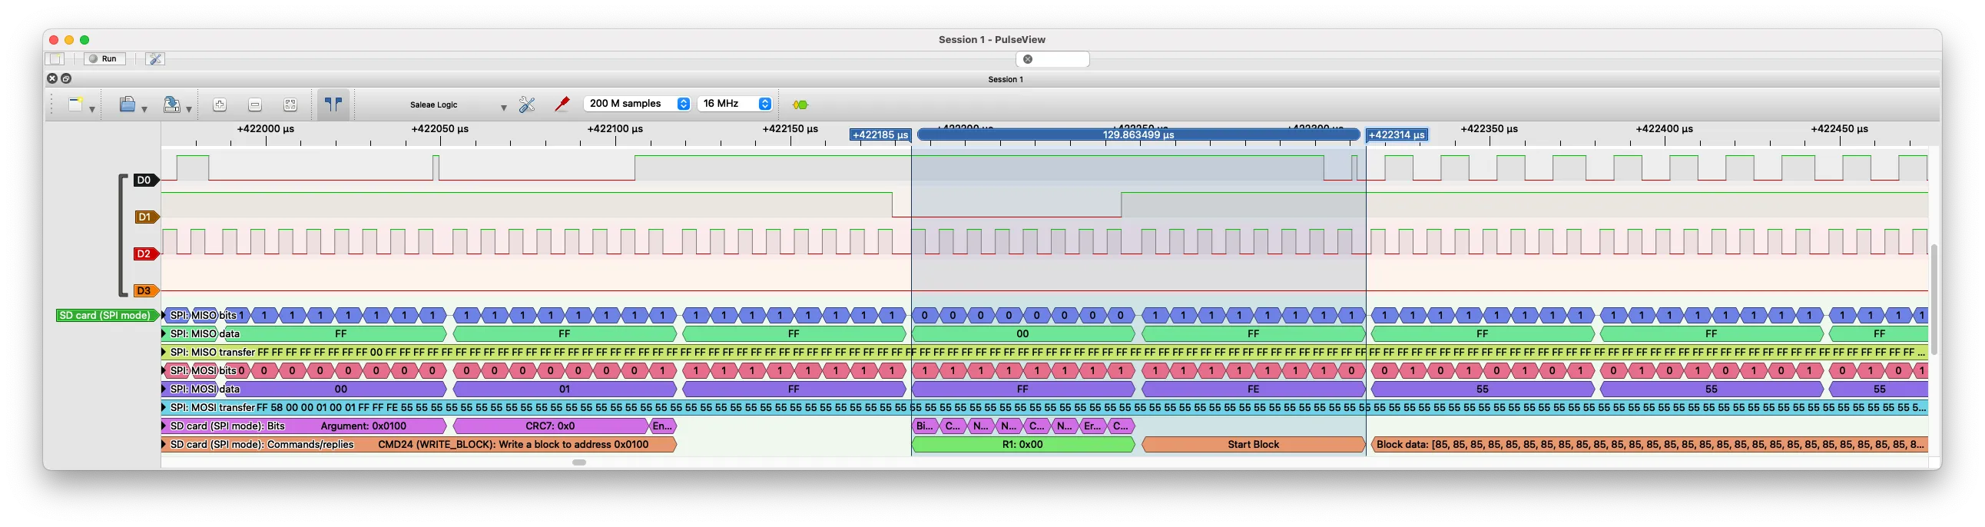Screen dimensions: 1985x527
Task: Click the MOSI data FE annotation
Action: click(1253, 389)
